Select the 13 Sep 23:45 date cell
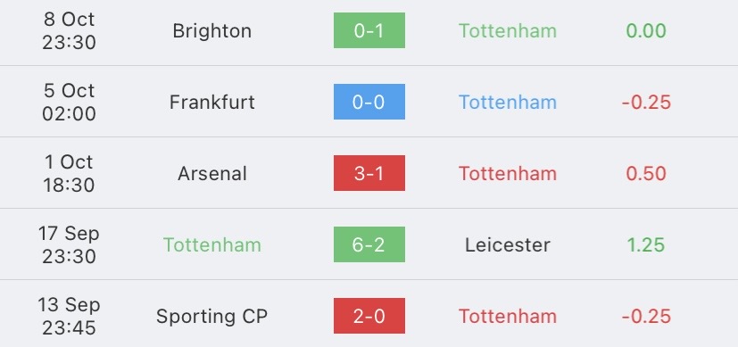The width and height of the screenshot is (738, 347). (x=69, y=316)
